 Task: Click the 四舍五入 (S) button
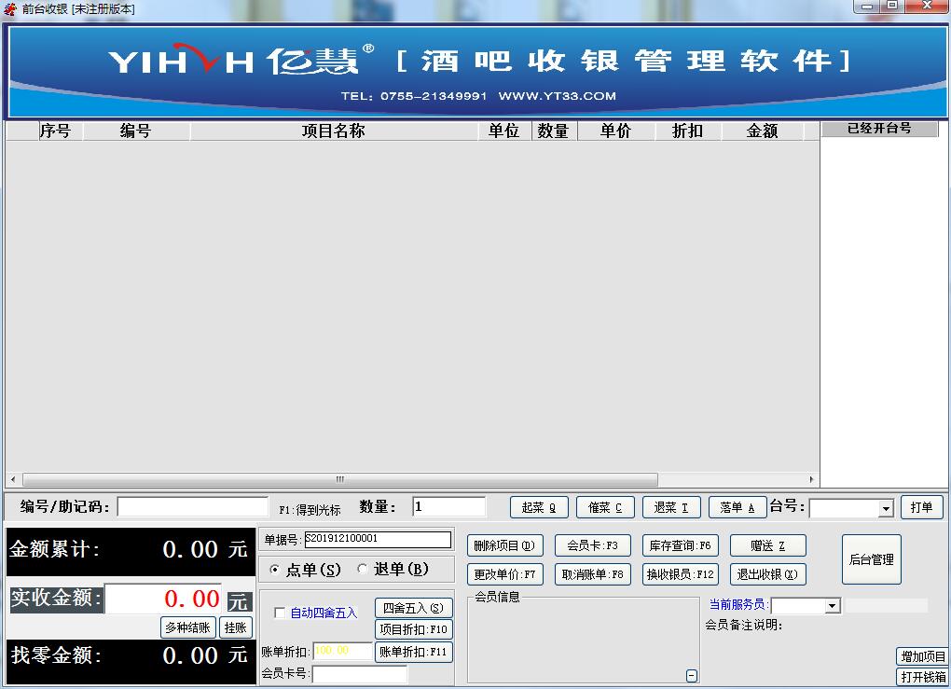414,608
